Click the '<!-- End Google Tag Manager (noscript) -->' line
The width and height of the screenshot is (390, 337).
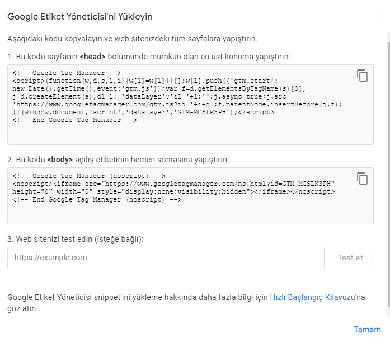pos(97,200)
